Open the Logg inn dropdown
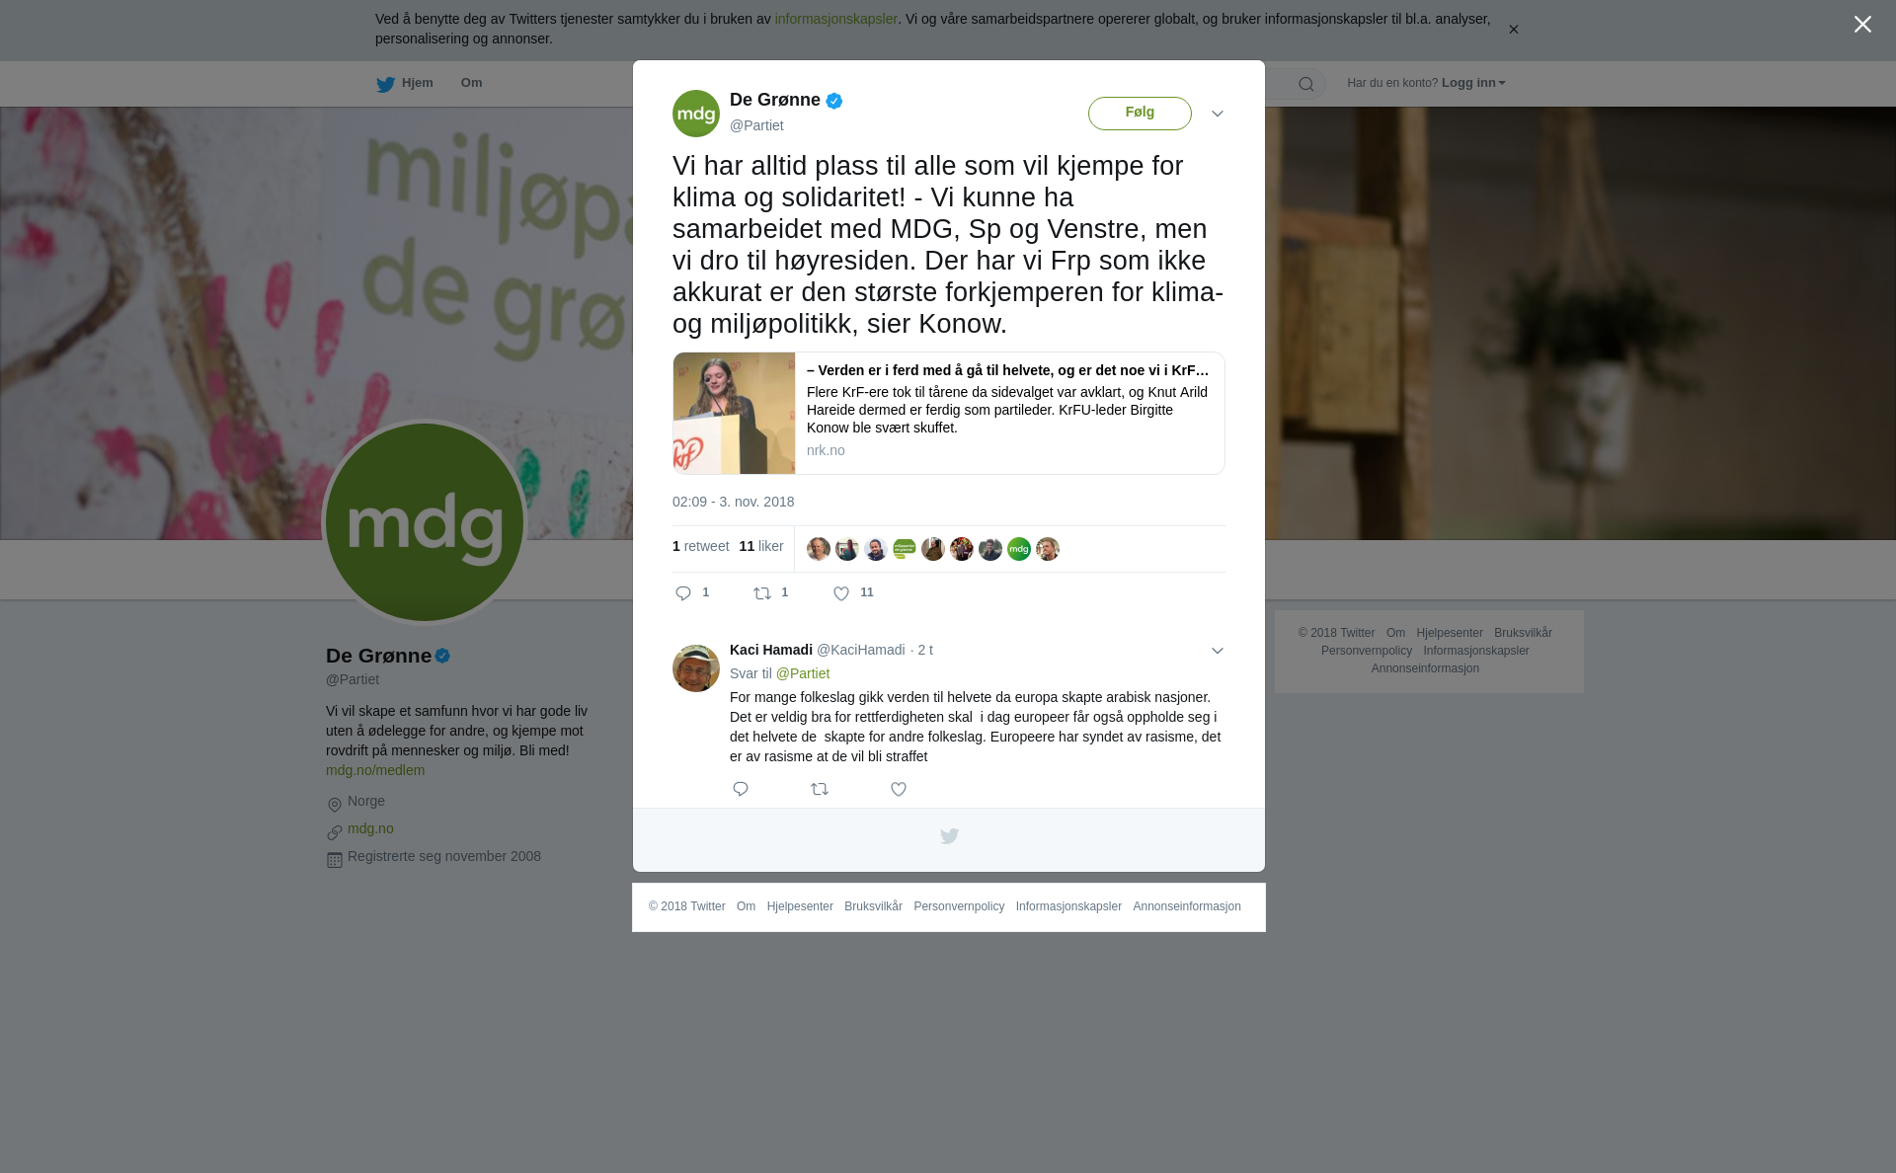 1473,83
